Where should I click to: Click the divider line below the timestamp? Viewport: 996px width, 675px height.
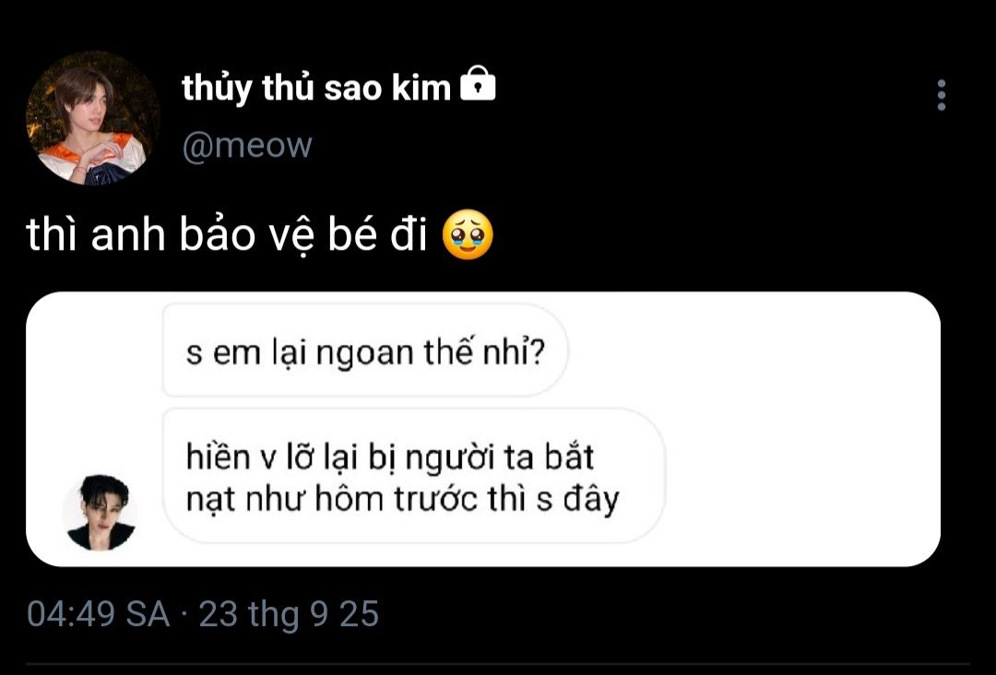click(x=498, y=664)
